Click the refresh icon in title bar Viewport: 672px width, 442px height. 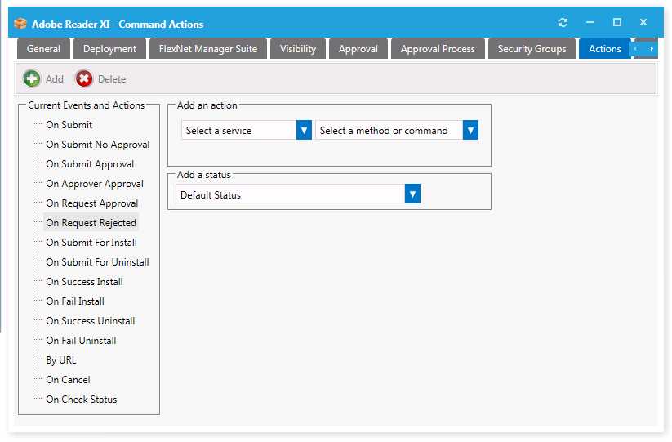[x=563, y=23]
